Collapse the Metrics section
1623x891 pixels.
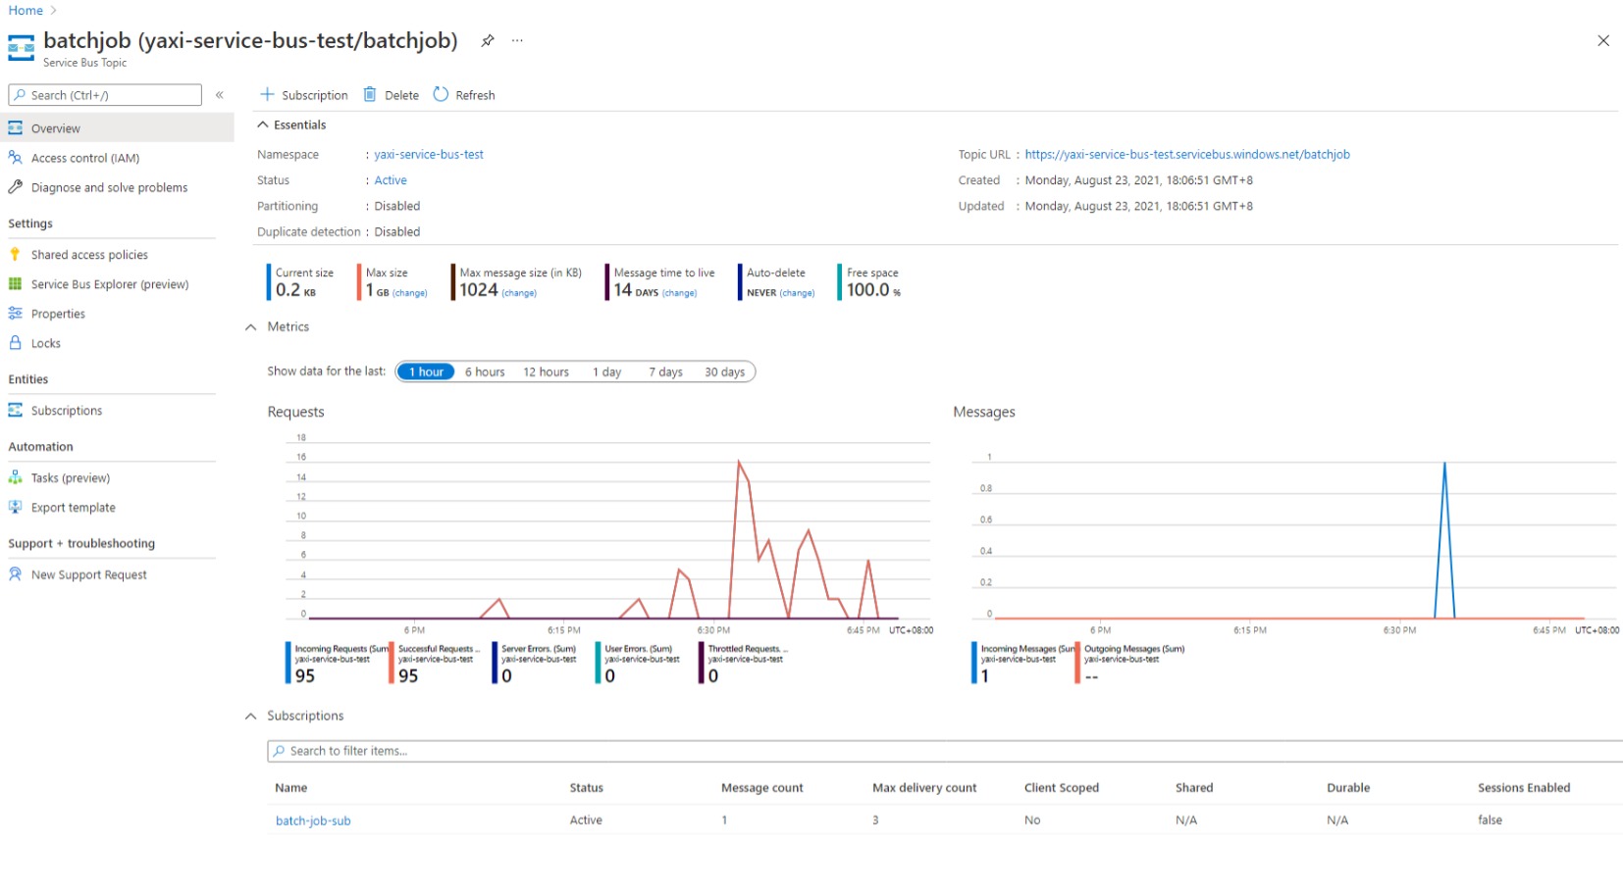251,327
